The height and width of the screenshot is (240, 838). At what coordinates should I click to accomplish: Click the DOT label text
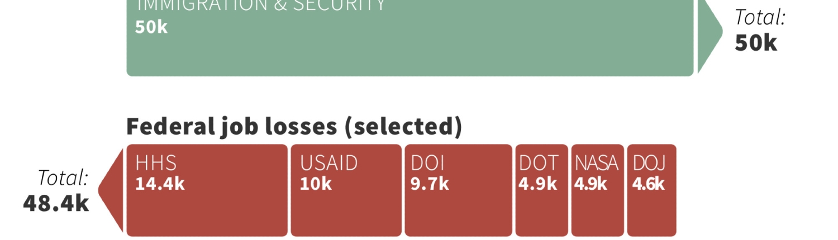(538, 163)
